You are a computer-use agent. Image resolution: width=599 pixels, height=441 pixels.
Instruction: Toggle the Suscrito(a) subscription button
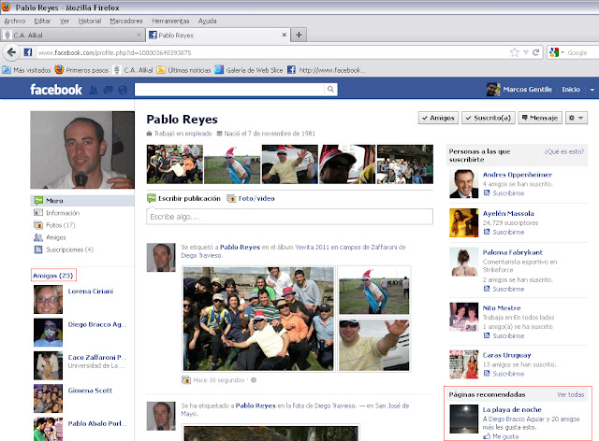[489, 118]
